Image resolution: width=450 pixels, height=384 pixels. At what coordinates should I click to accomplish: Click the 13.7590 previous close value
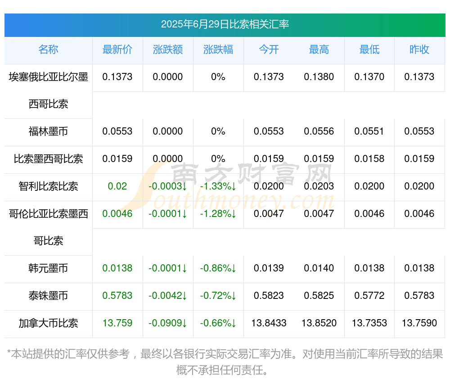coord(419,323)
